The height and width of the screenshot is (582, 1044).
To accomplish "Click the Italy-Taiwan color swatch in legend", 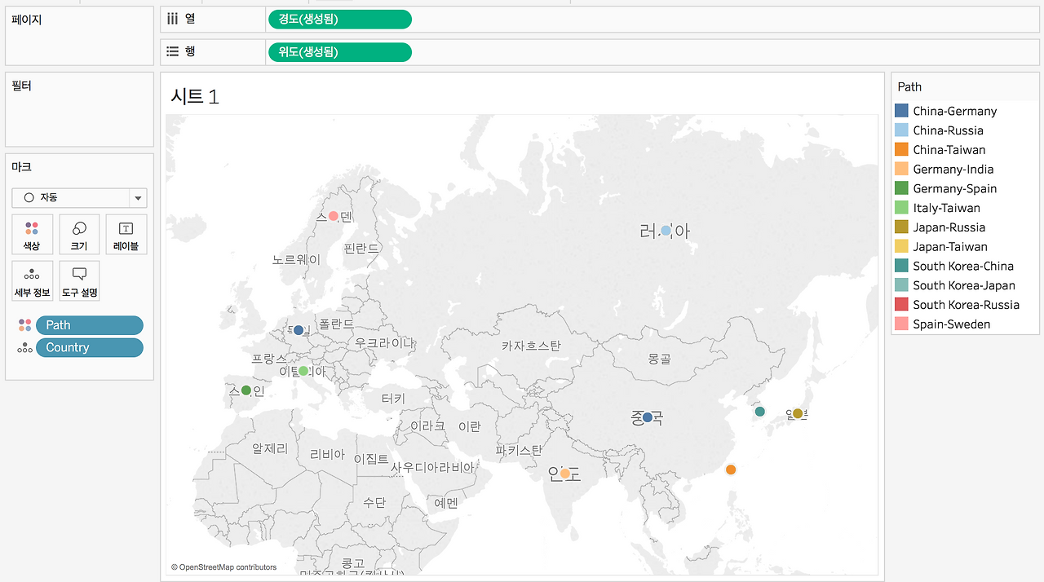I will [901, 208].
